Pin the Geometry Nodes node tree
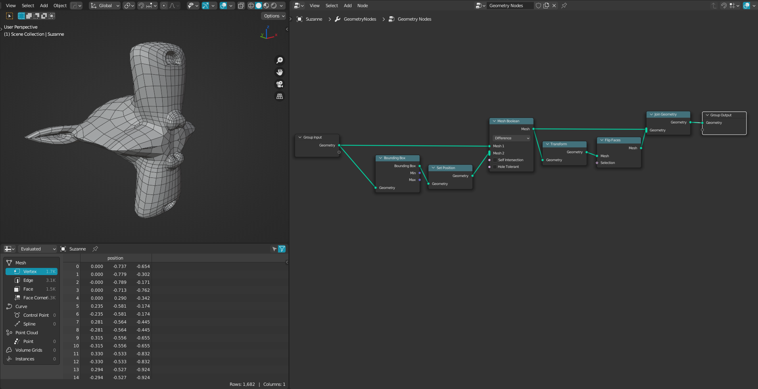Image resolution: width=758 pixels, height=389 pixels. pos(564,6)
